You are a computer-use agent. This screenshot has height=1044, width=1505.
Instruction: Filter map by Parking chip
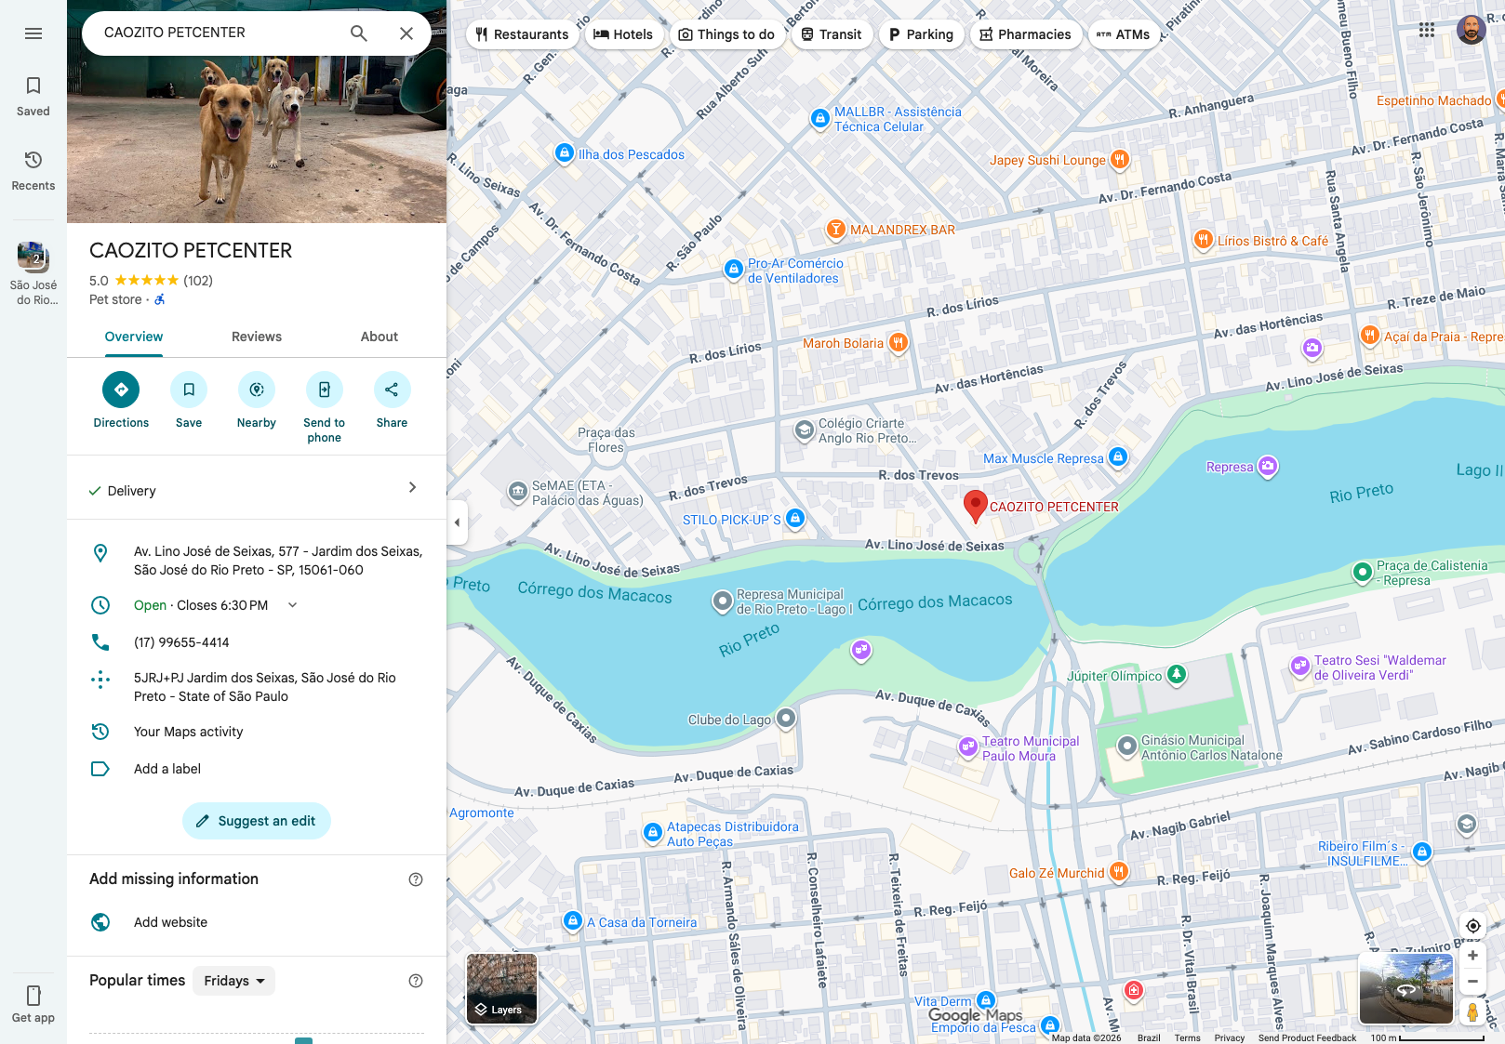921,34
